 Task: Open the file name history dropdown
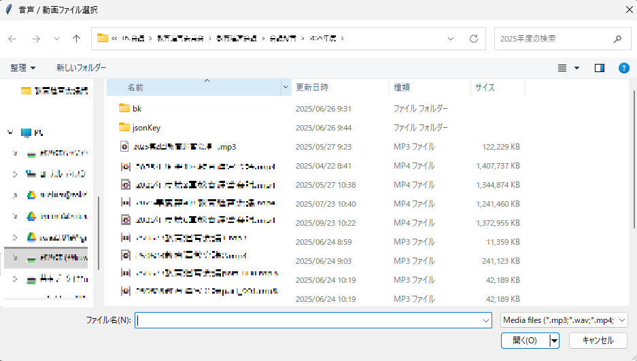point(486,320)
